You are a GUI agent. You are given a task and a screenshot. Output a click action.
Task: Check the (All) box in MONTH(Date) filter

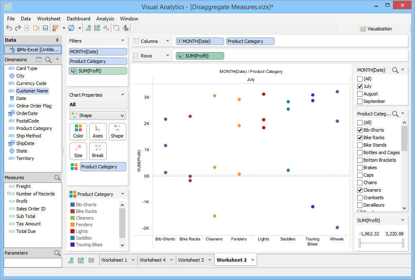(x=360, y=79)
